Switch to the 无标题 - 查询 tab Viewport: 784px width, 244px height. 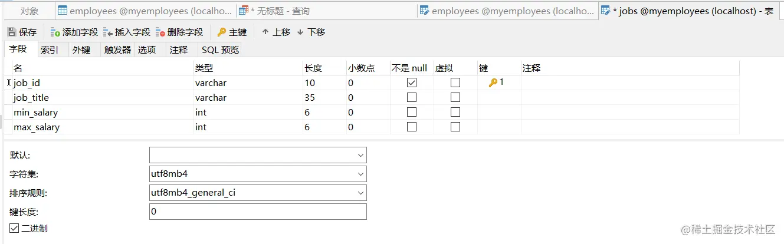[326, 11]
